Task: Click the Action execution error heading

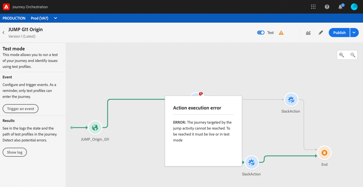Action: [197, 108]
